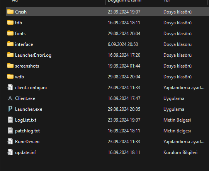Click the wdb folder name
The image size is (209, 171).
[x=19, y=77]
